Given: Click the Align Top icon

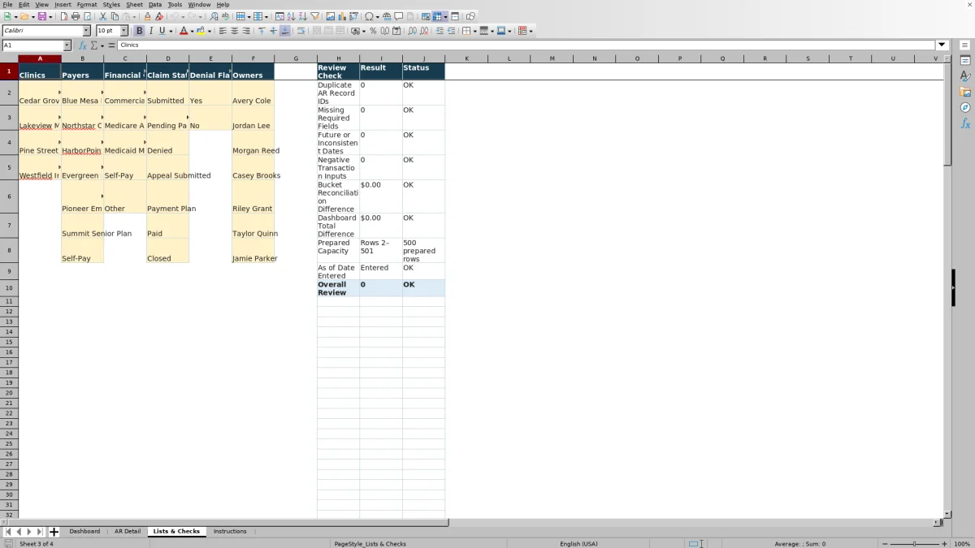Looking at the screenshot, I should coord(261,31).
